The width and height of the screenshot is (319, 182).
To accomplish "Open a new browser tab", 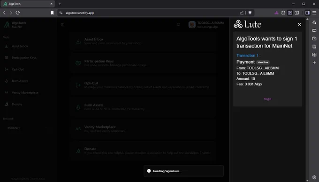I will click(x=60, y=4).
